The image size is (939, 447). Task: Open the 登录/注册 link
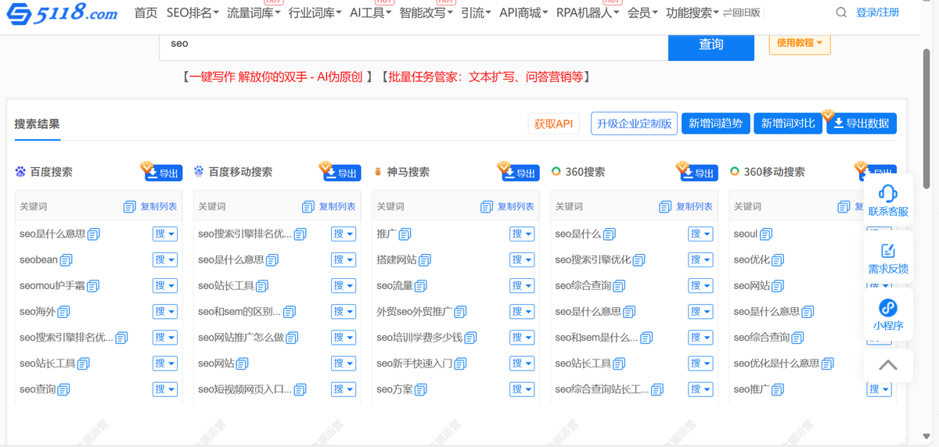click(x=877, y=13)
